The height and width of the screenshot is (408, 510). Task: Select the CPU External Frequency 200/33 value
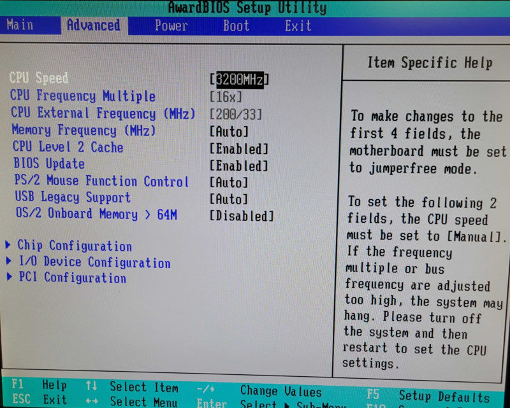pos(236,115)
